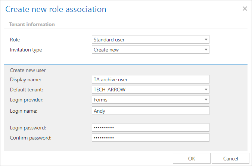Click into the Login password field
Viewport: 252px width, 166px height.
click(150, 128)
